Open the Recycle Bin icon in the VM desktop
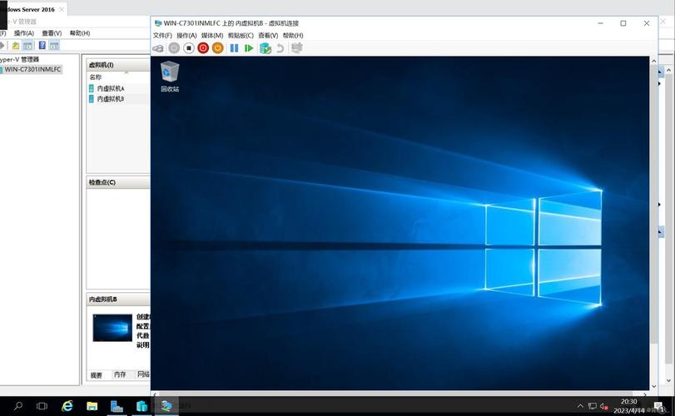 pyautogui.click(x=170, y=77)
